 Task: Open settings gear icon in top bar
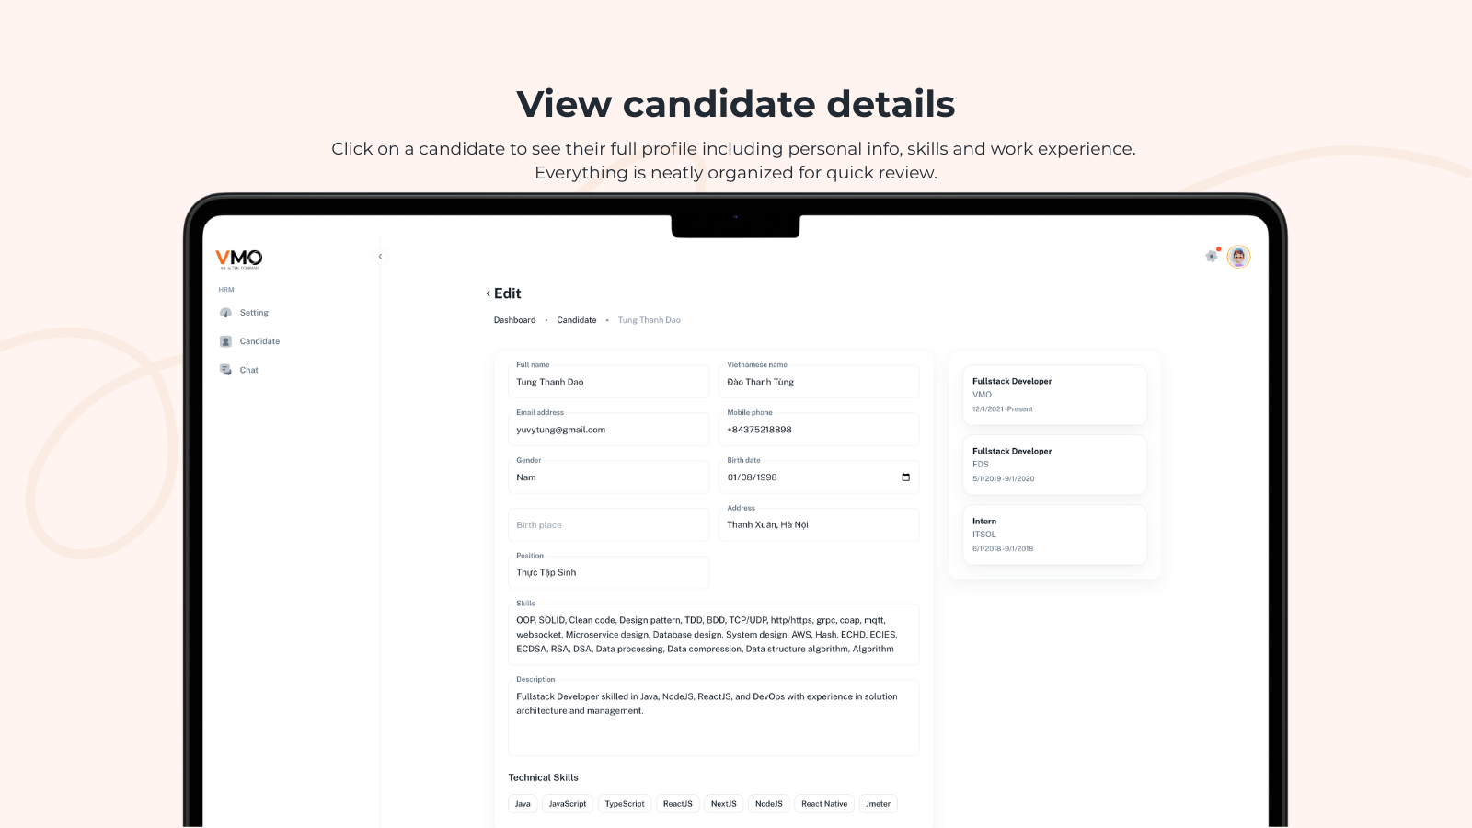tap(1212, 257)
